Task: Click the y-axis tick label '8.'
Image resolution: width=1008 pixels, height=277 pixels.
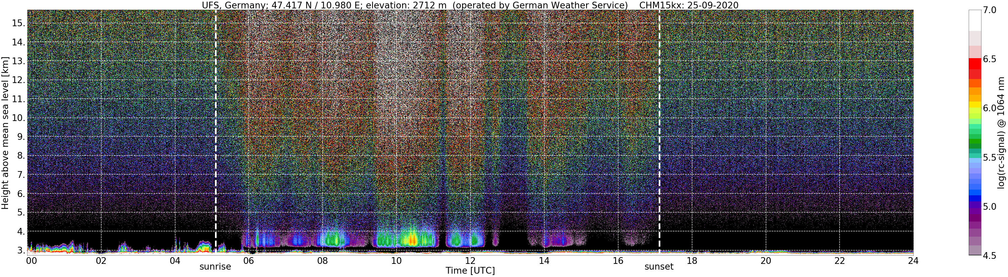Action: (x=21, y=156)
